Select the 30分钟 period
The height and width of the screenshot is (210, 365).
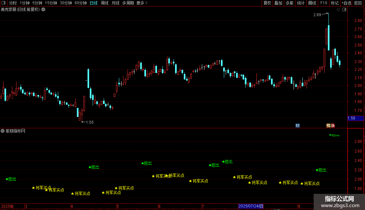pyautogui.click(x=66, y=3)
